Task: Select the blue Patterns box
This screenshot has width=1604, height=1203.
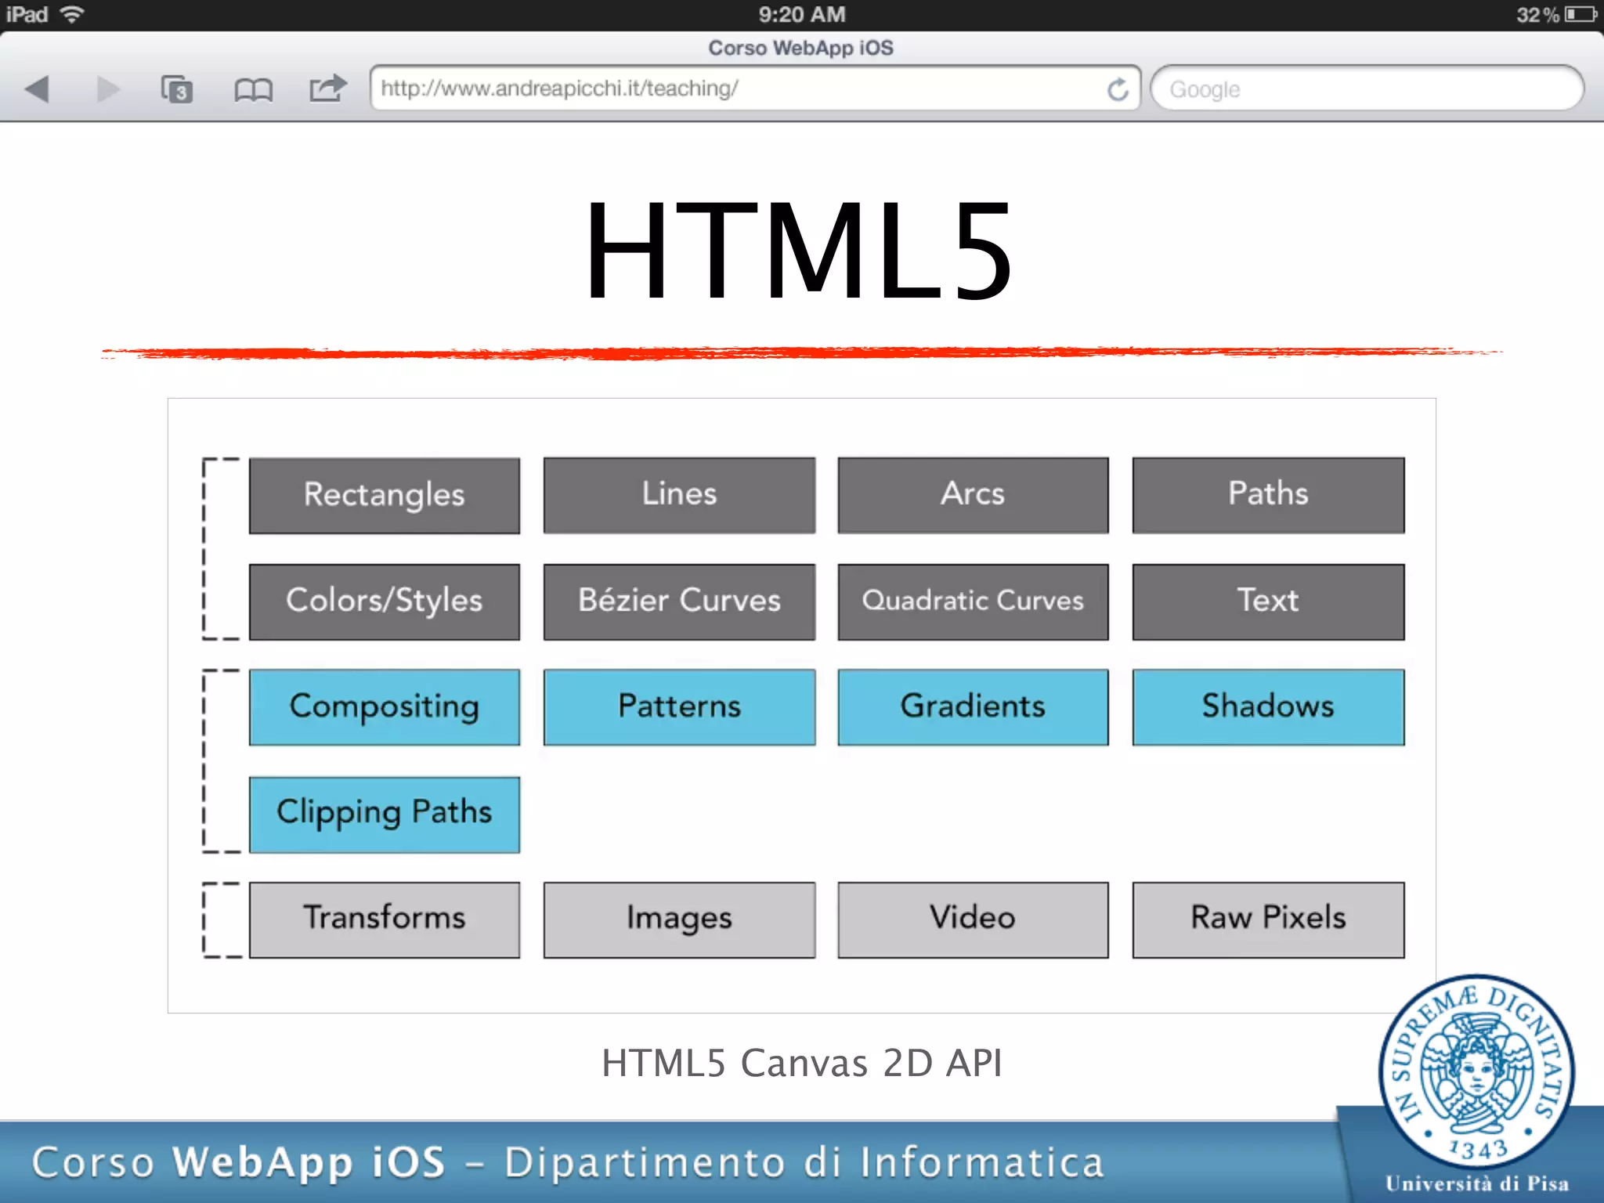Action: tap(679, 707)
